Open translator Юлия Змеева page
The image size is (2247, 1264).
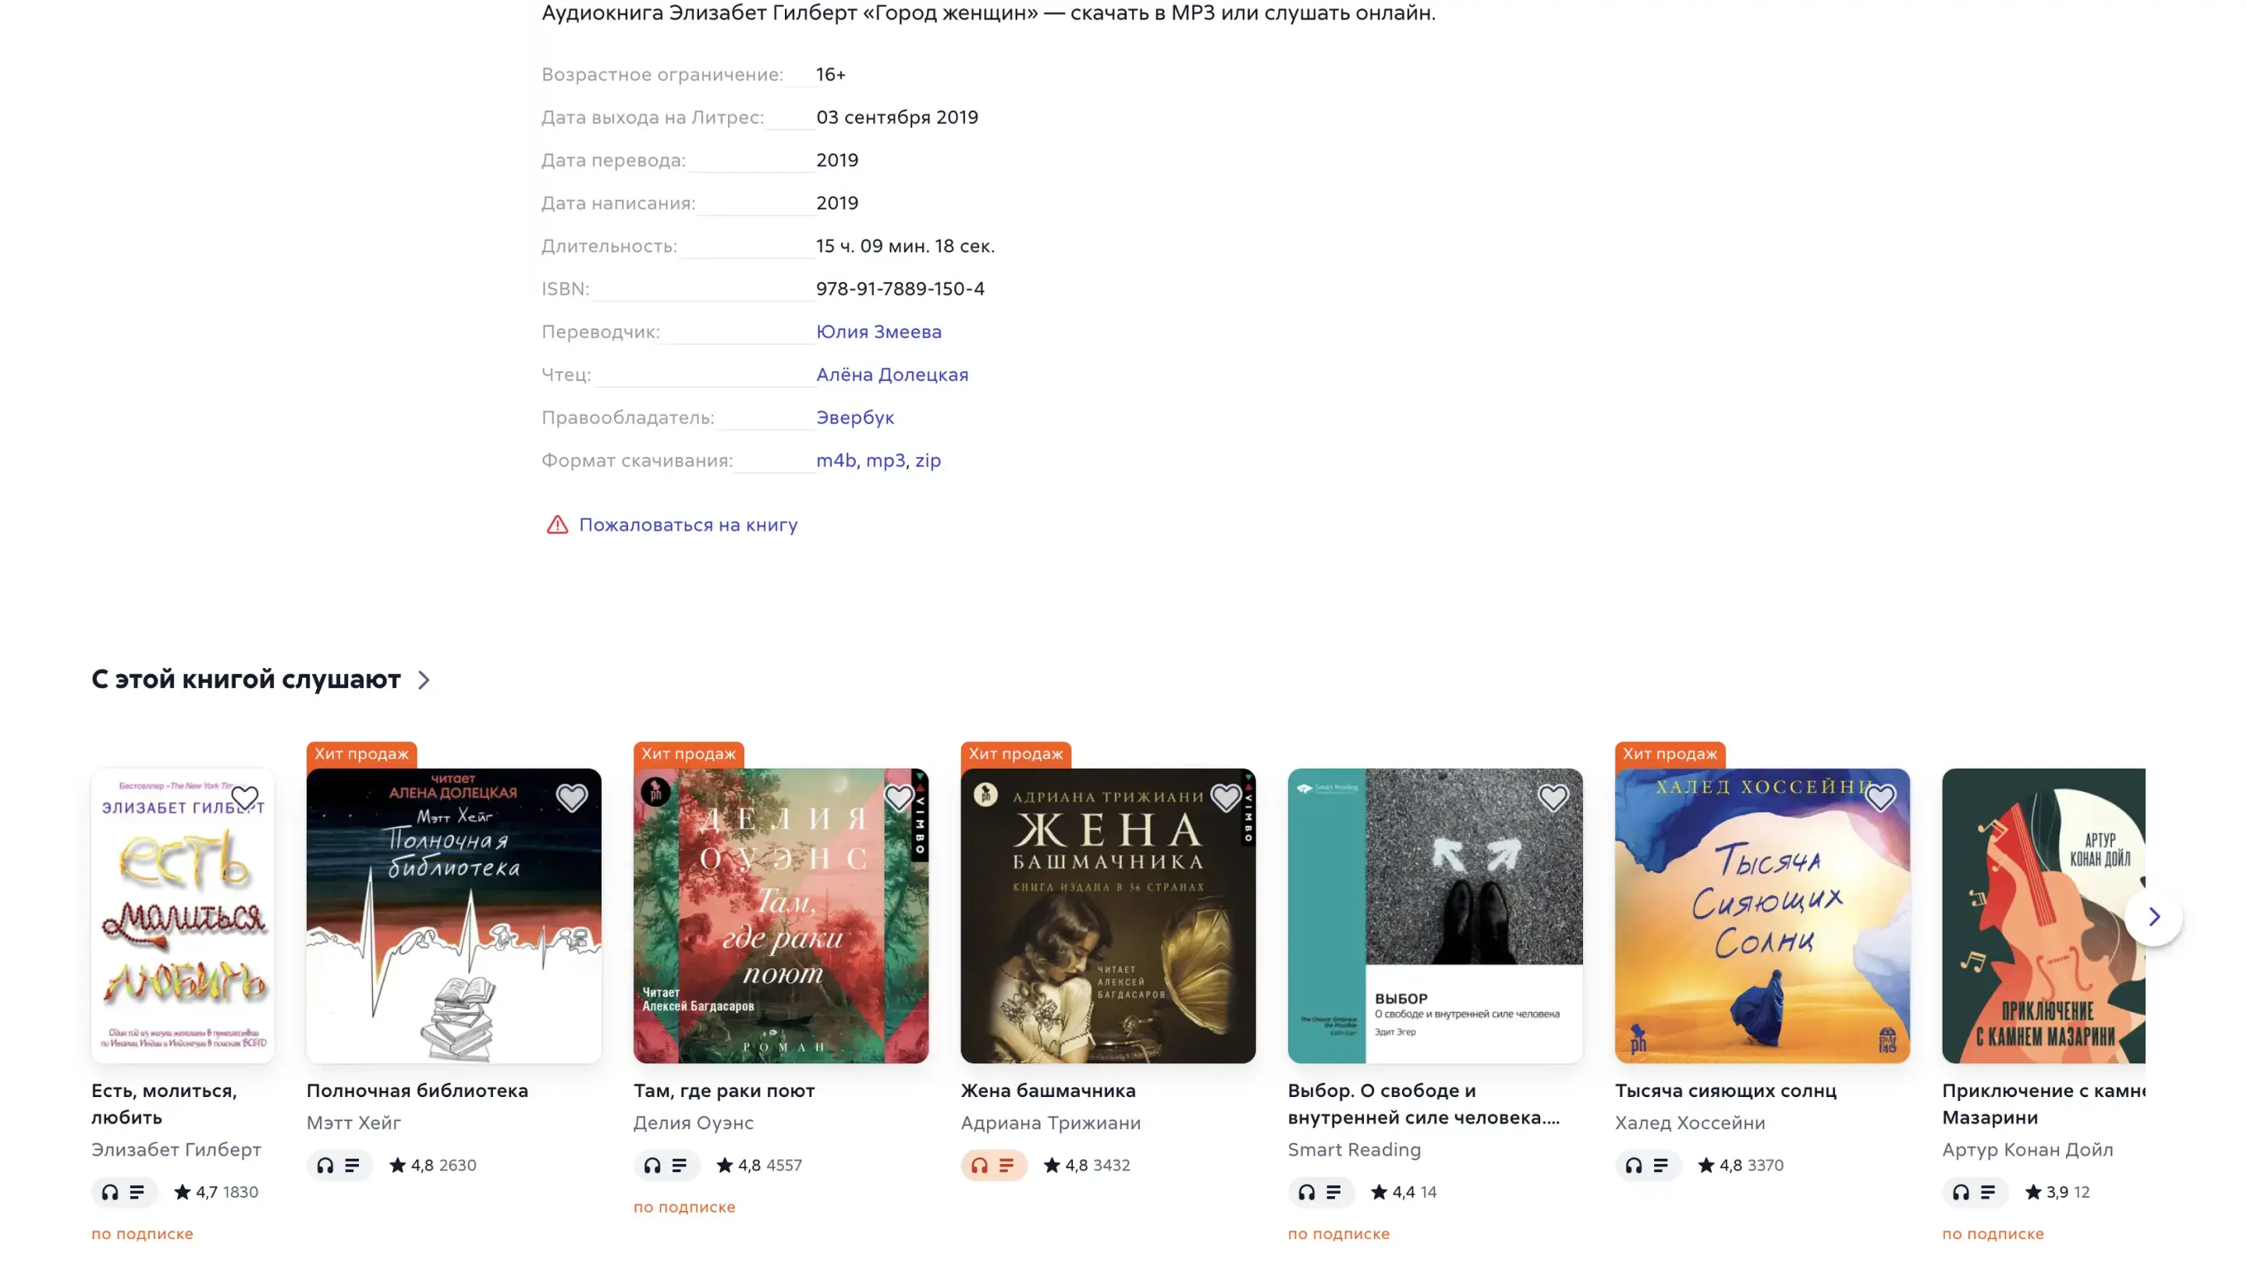coord(879,332)
